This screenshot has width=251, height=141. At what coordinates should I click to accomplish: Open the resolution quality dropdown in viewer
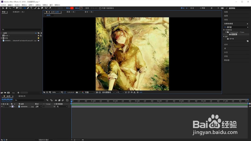tap(90, 92)
